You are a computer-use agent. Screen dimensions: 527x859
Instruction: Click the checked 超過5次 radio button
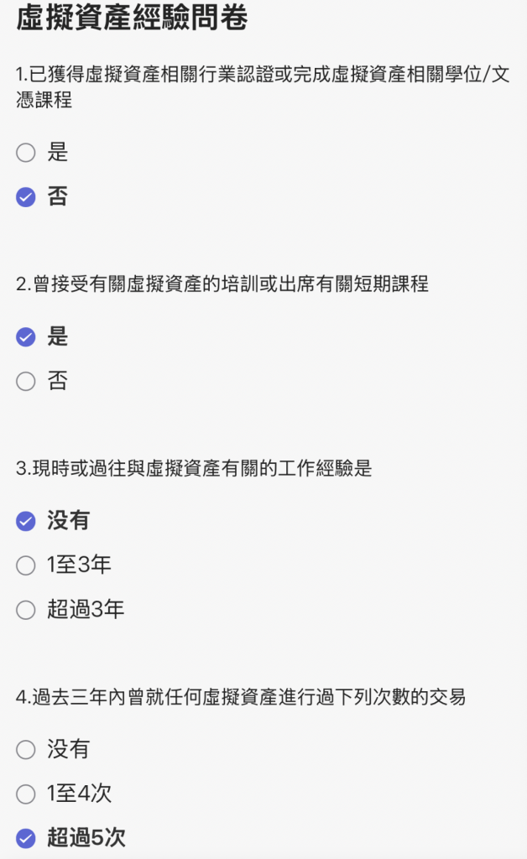pyautogui.click(x=26, y=838)
